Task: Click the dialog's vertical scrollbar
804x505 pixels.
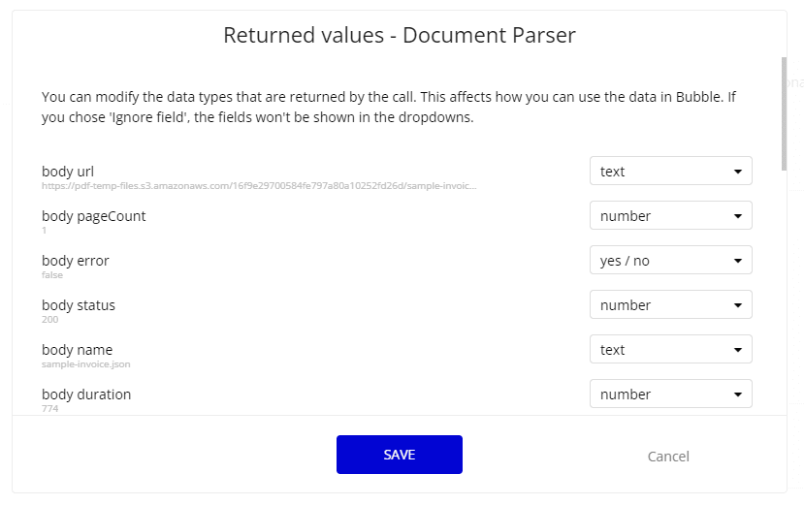Action: (x=784, y=111)
